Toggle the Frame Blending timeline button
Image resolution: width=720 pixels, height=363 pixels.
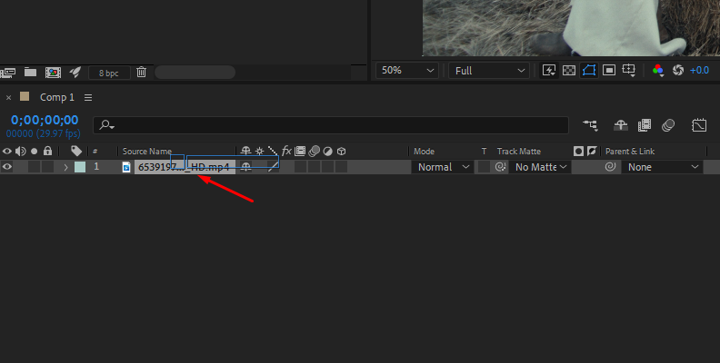tap(645, 125)
